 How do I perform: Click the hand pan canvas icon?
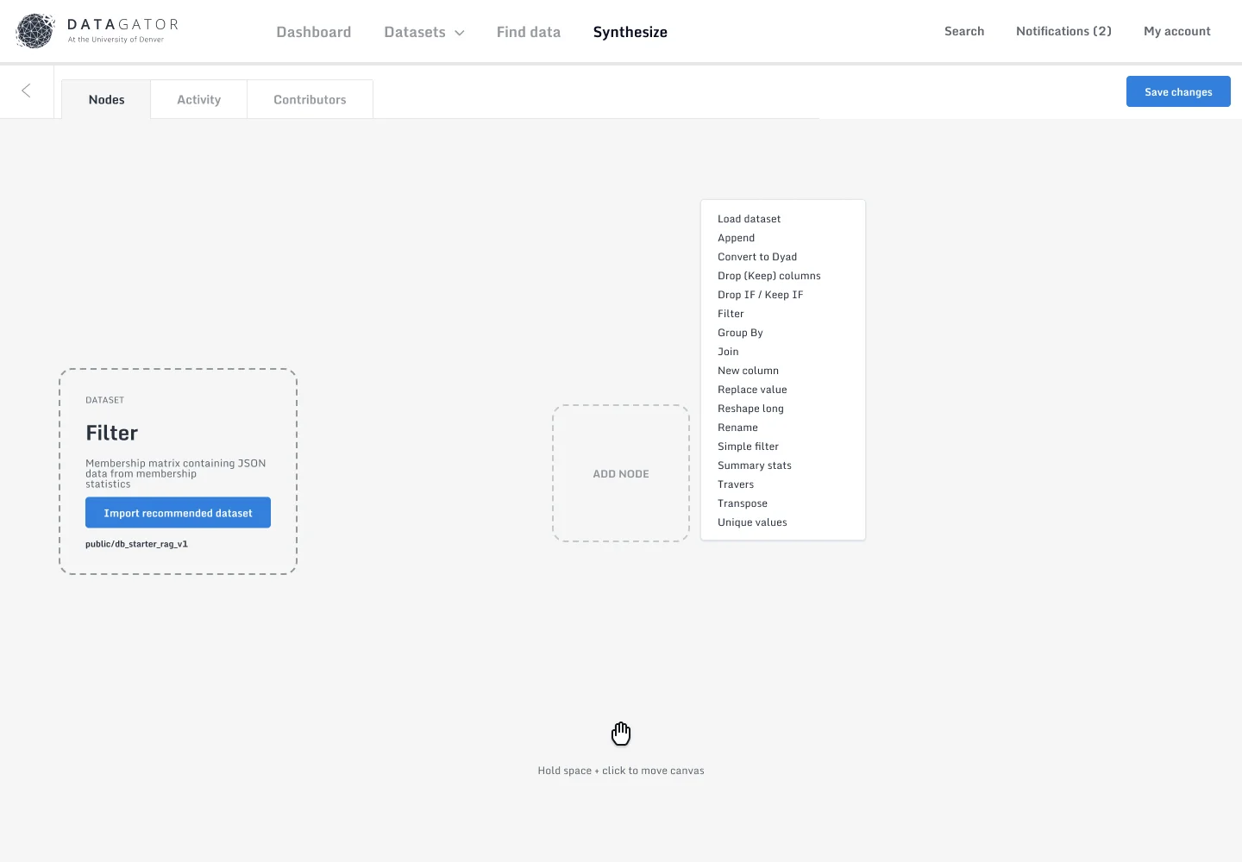pyautogui.click(x=621, y=734)
